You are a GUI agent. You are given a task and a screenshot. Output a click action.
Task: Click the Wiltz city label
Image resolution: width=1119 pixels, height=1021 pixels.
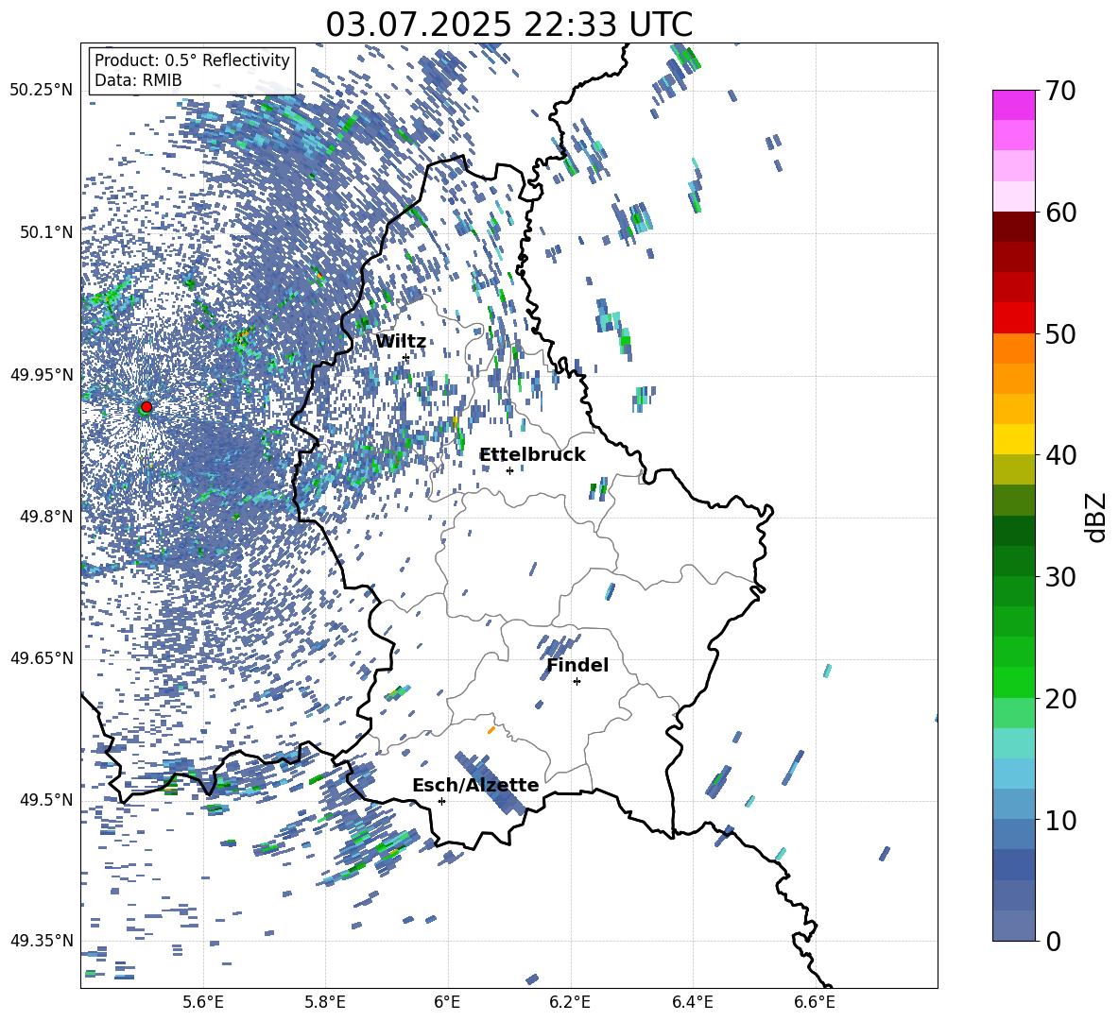(401, 342)
